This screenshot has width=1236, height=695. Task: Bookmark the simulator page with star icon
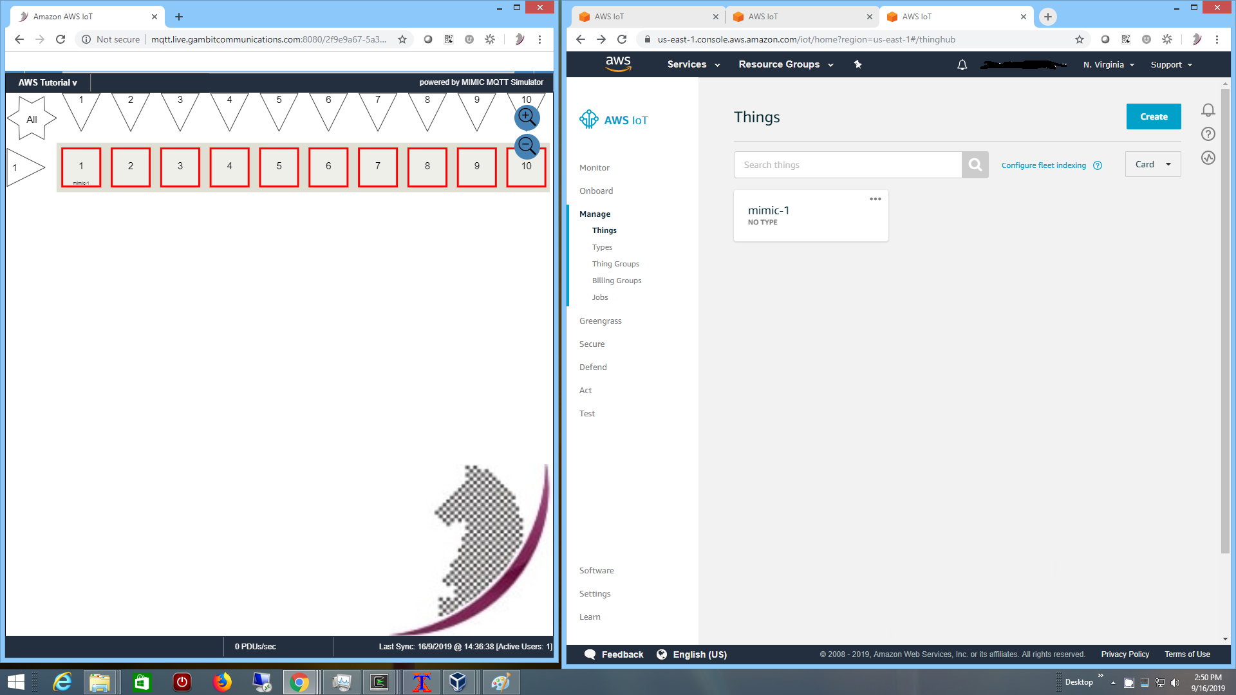point(402,39)
